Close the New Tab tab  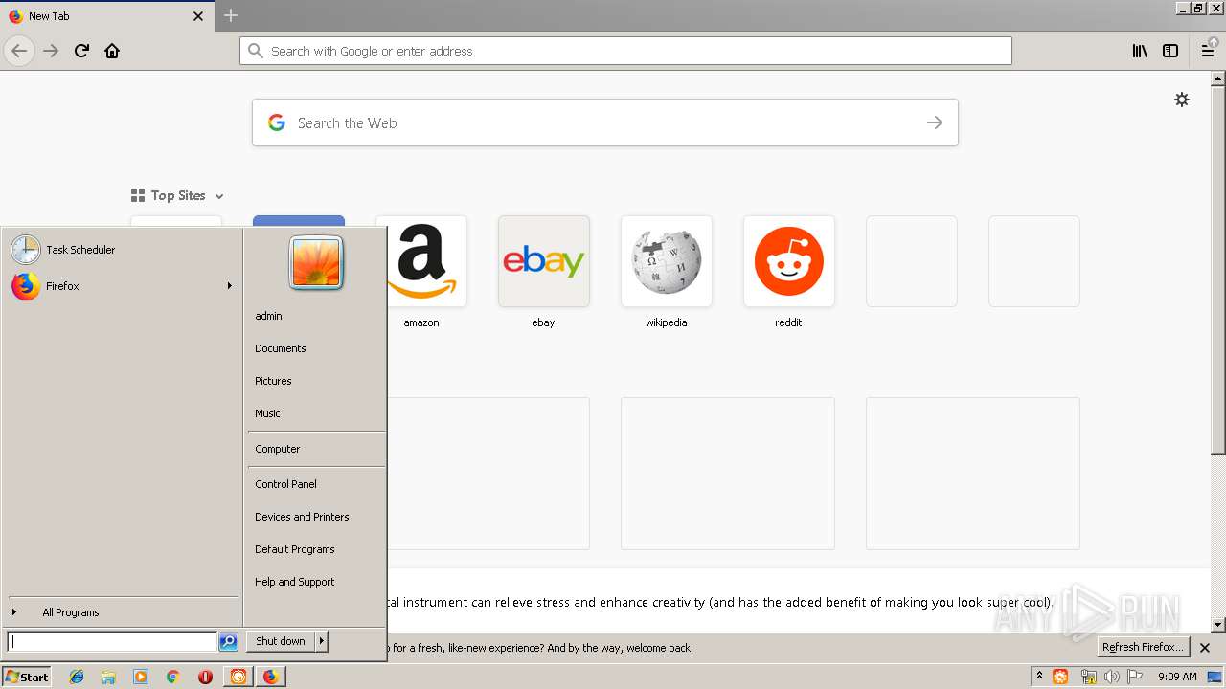click(x=198, y=16)
